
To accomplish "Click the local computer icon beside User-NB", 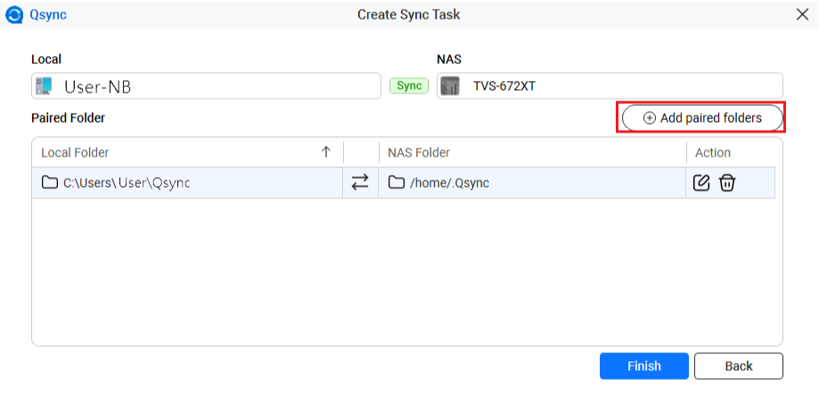I will pyautogui.click(x=43, y=86).
